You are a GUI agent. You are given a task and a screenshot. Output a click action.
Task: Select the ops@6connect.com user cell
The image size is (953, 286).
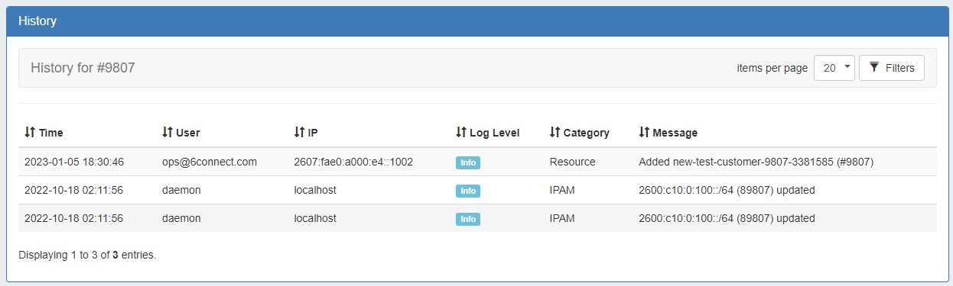pos(210,162)
